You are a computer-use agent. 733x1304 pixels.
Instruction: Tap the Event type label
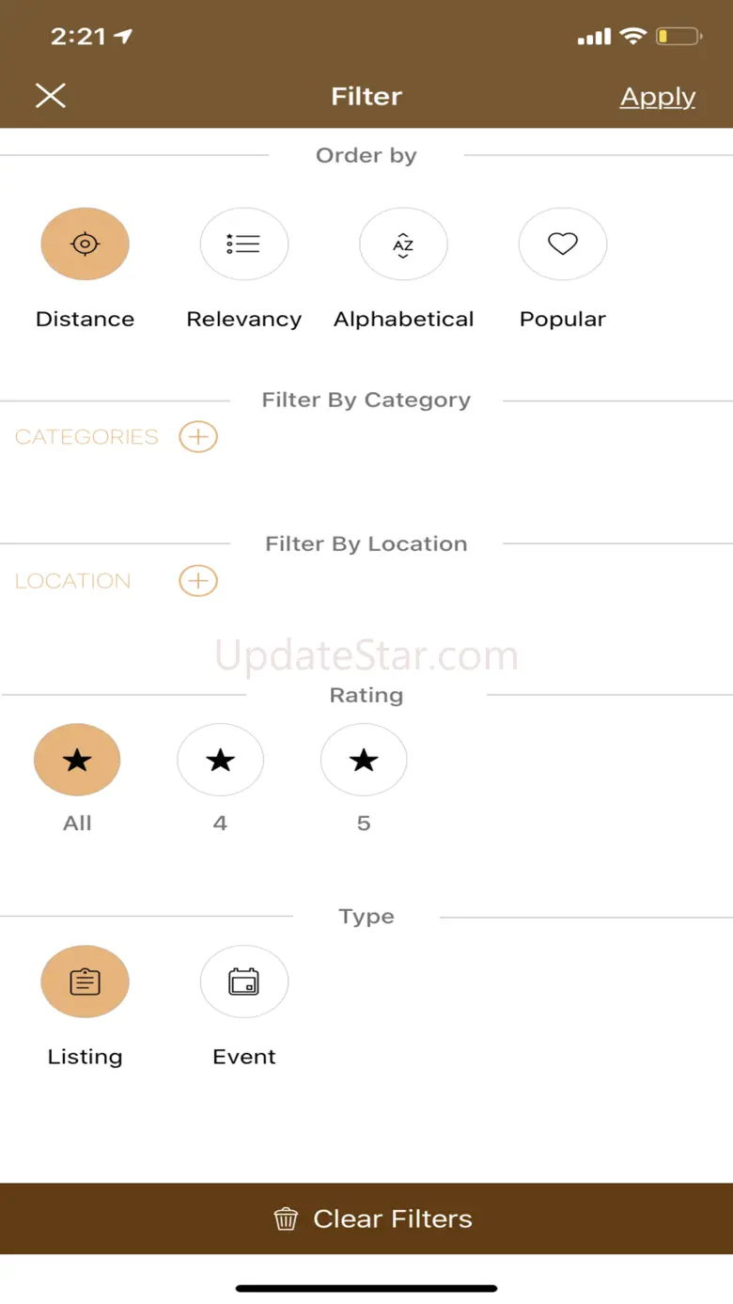tap(244, 1057)
